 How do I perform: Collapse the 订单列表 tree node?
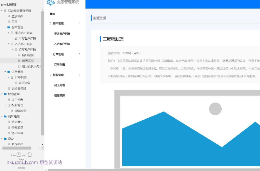point(9,77)
